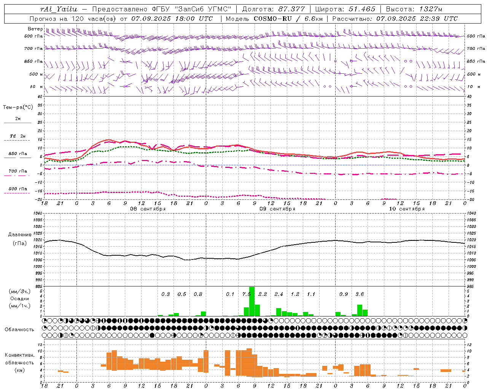Click the '10 сентября' date label
Image resolution: width=487 pixels, height=389 pixels.
point(407,209)
